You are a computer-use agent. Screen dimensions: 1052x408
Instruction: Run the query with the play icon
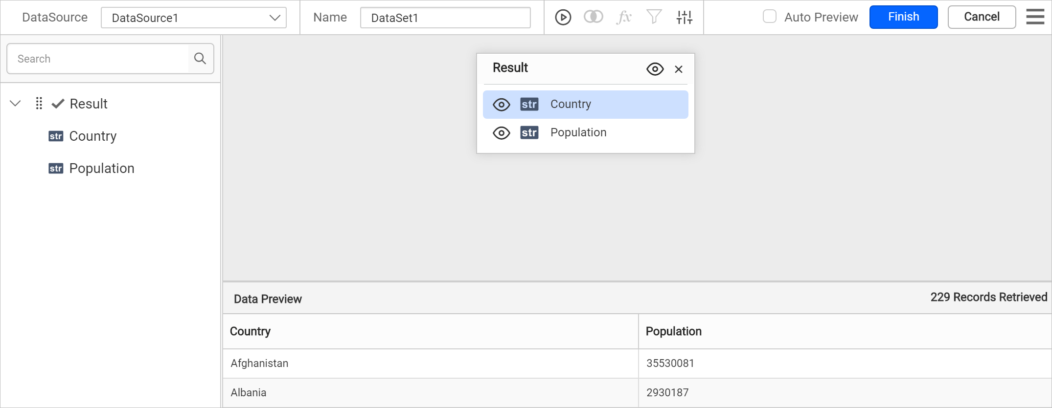tap(563, 18)
